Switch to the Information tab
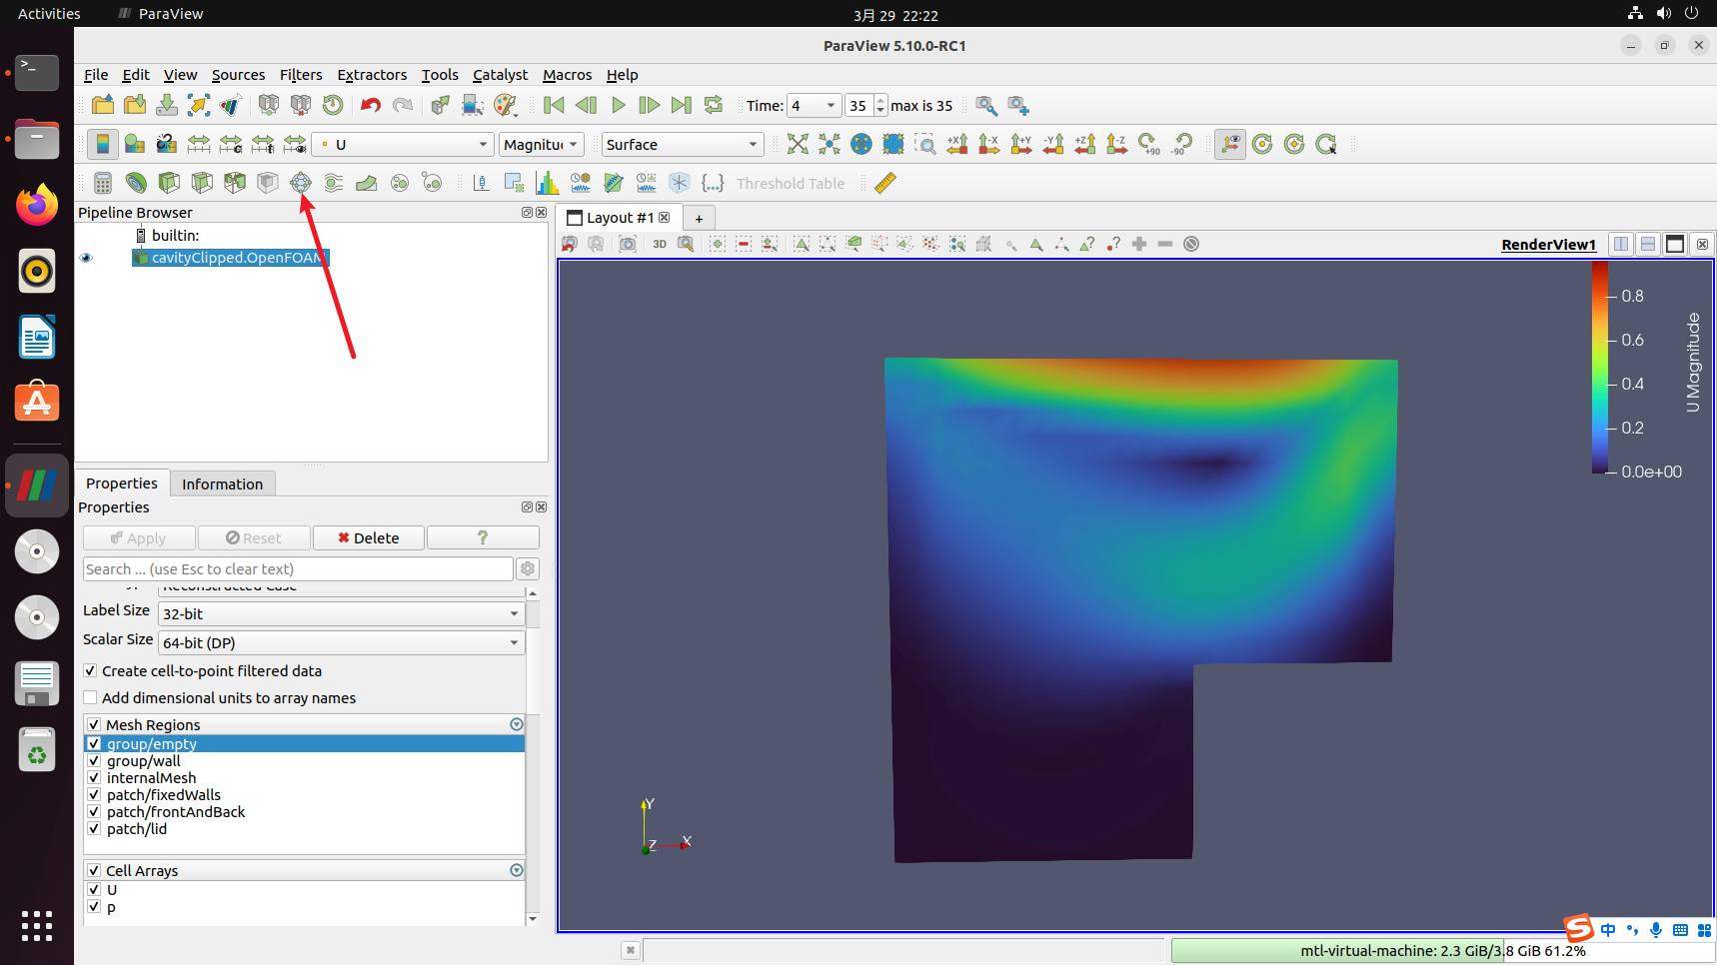1717x965 pixels. (222, 483)
